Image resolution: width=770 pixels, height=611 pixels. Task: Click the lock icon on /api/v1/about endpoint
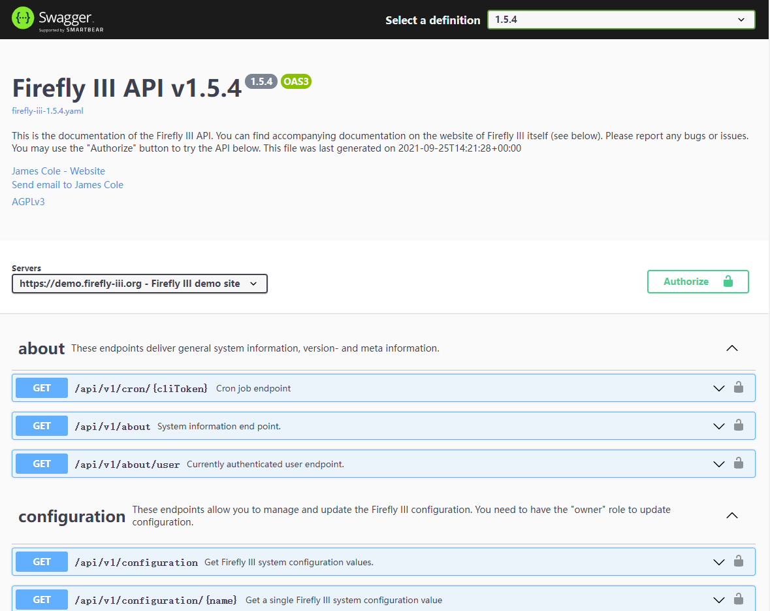tap(738, 425)
